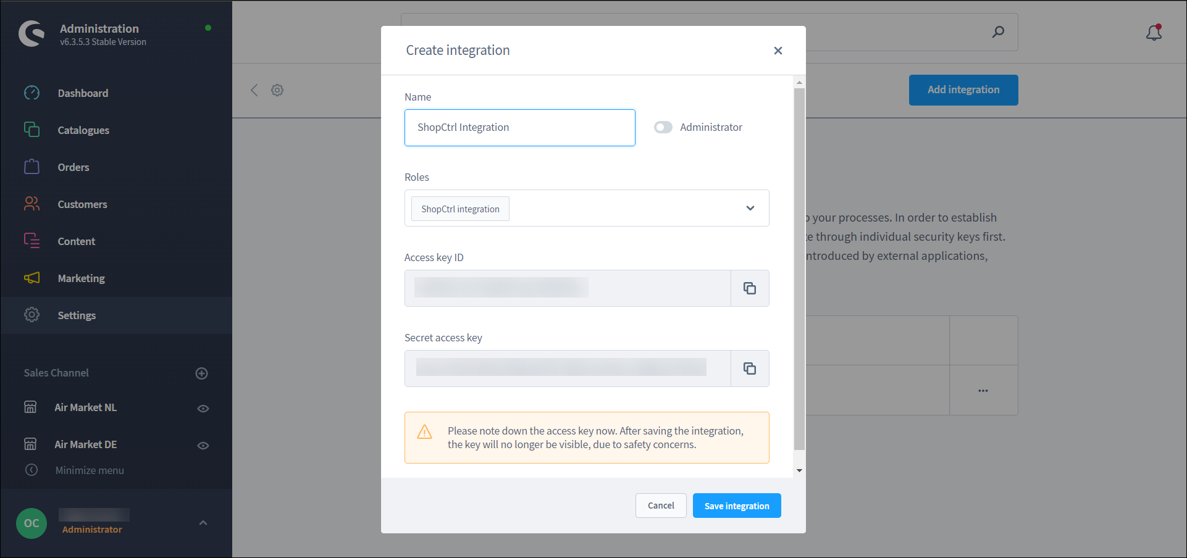Select the Air Market DE sales channel
The image size is (1187, 558).
point(86,444)
